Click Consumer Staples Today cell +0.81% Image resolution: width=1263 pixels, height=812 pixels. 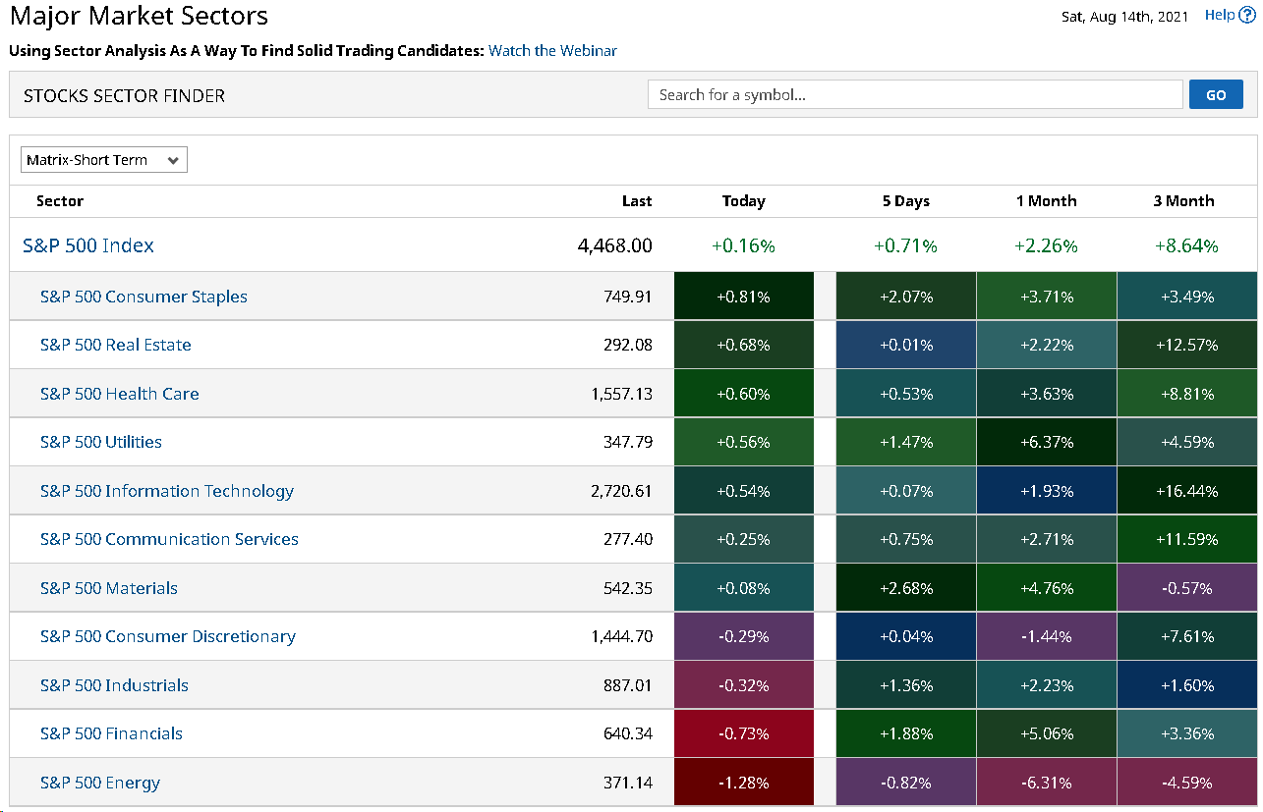tap(744, 297)
